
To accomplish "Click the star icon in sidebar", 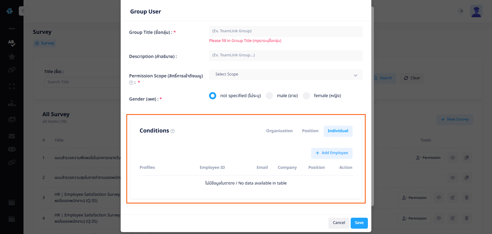I will click(12, 57).
